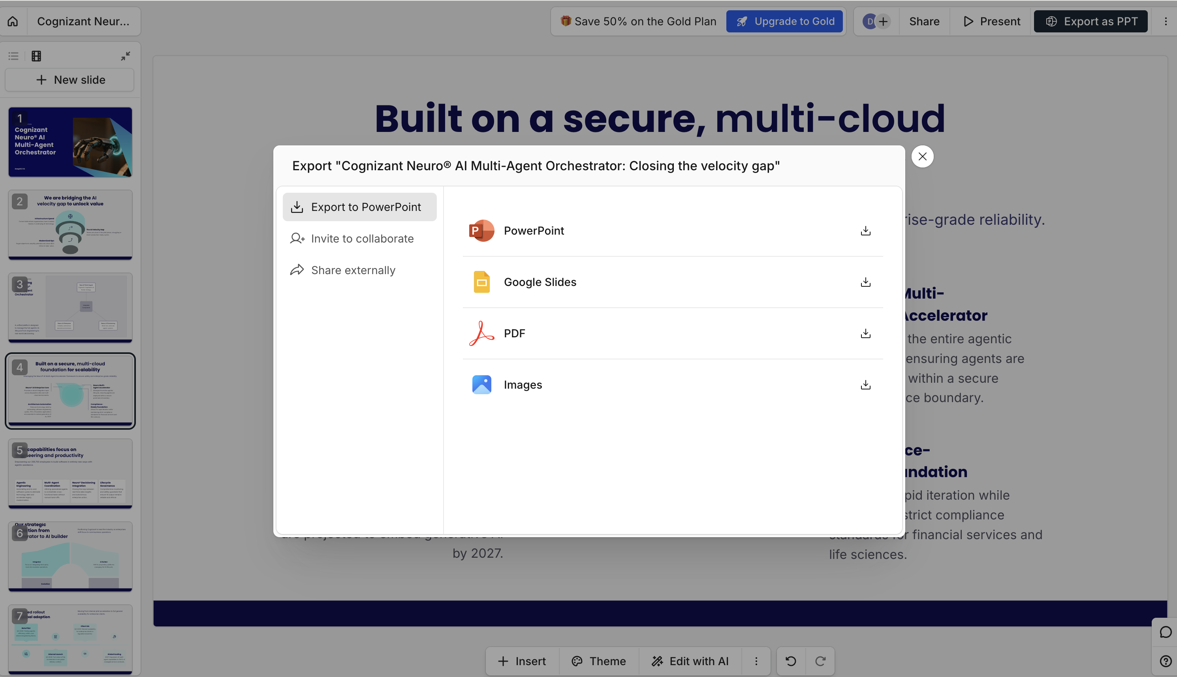Undo the last action

coord(791,661)
